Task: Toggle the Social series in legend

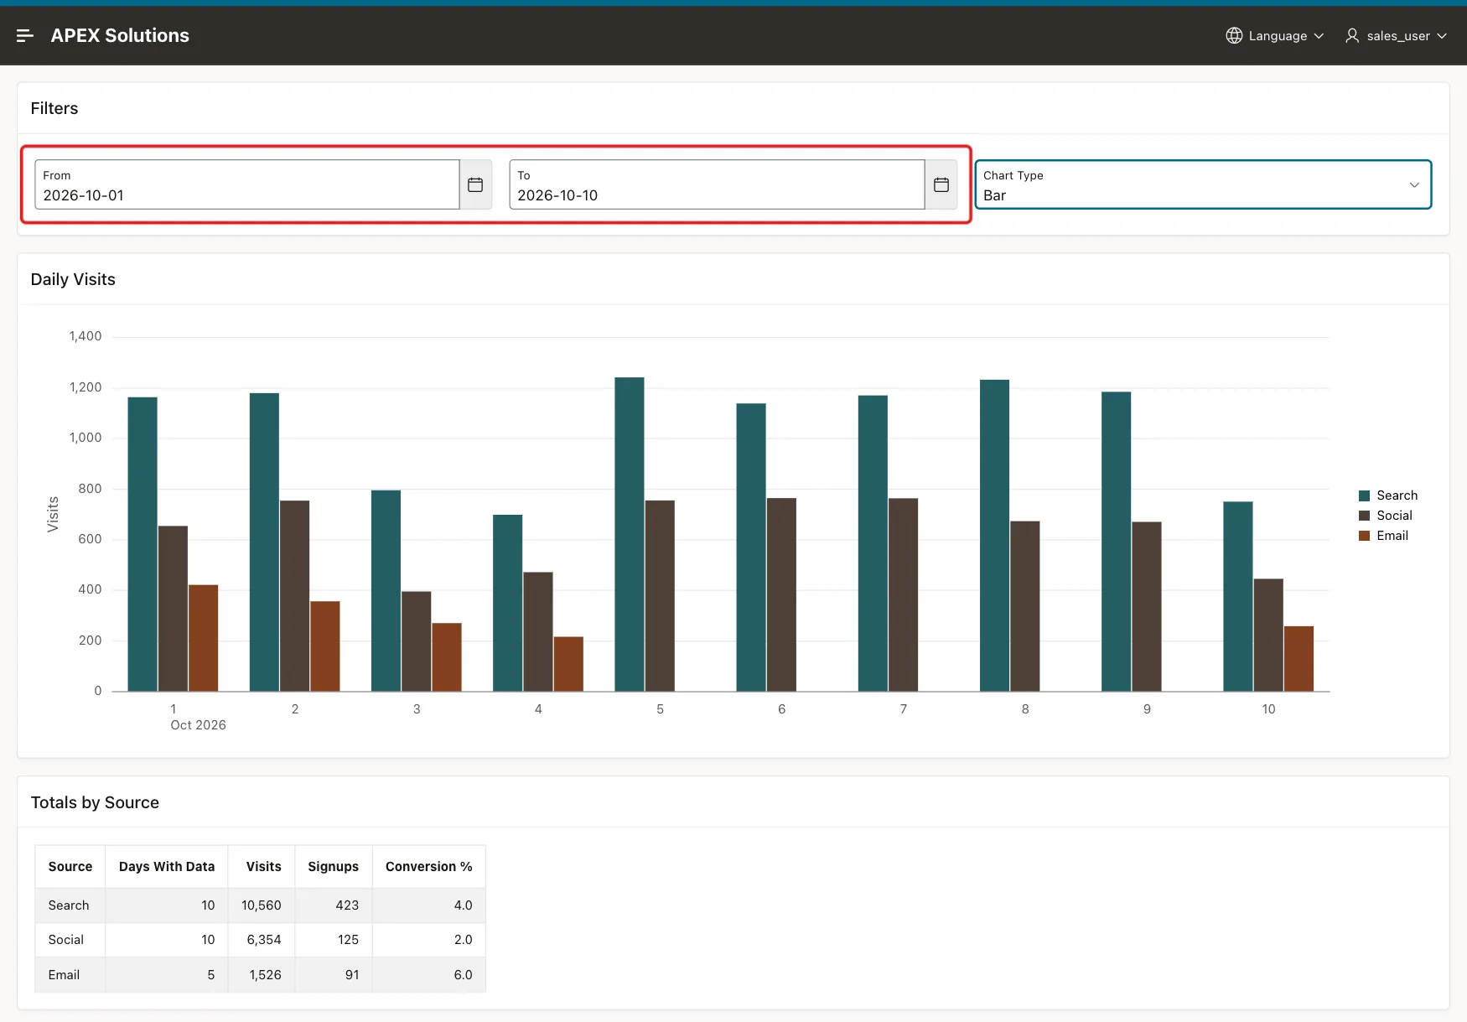Action: pos(1386,516)
